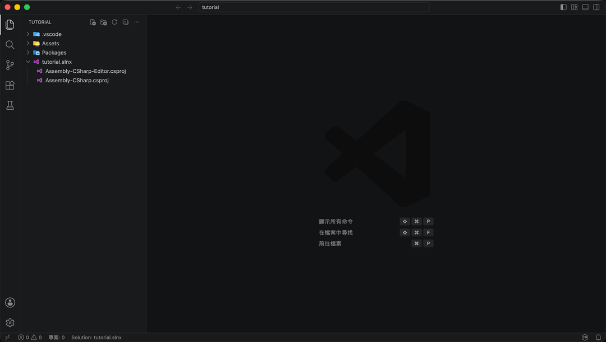Collapse all folders in explorer
The height and width of the screenshot is (342, 606).
tap(126, 22)
